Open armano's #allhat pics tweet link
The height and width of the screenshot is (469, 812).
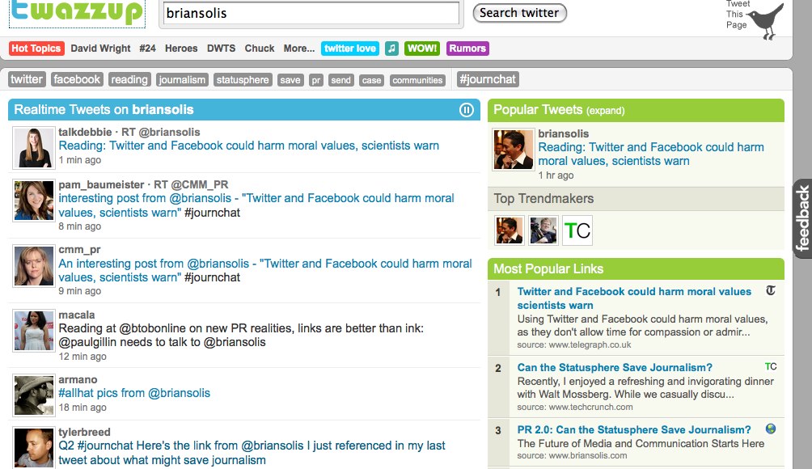(134, 394)
